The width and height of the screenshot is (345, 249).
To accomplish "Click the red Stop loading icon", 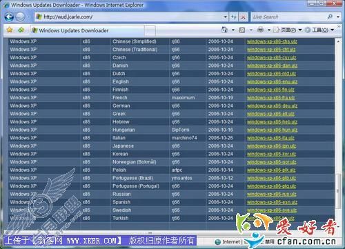I will click(x=243, y=17).
